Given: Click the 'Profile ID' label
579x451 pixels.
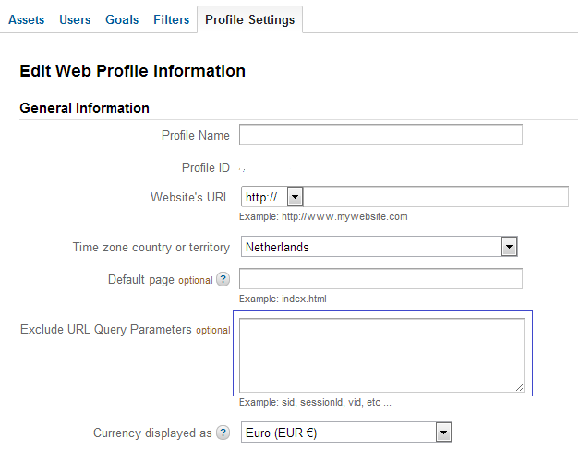Looking at the screenshot, I should pyautogui.click(x=206, y=167).
